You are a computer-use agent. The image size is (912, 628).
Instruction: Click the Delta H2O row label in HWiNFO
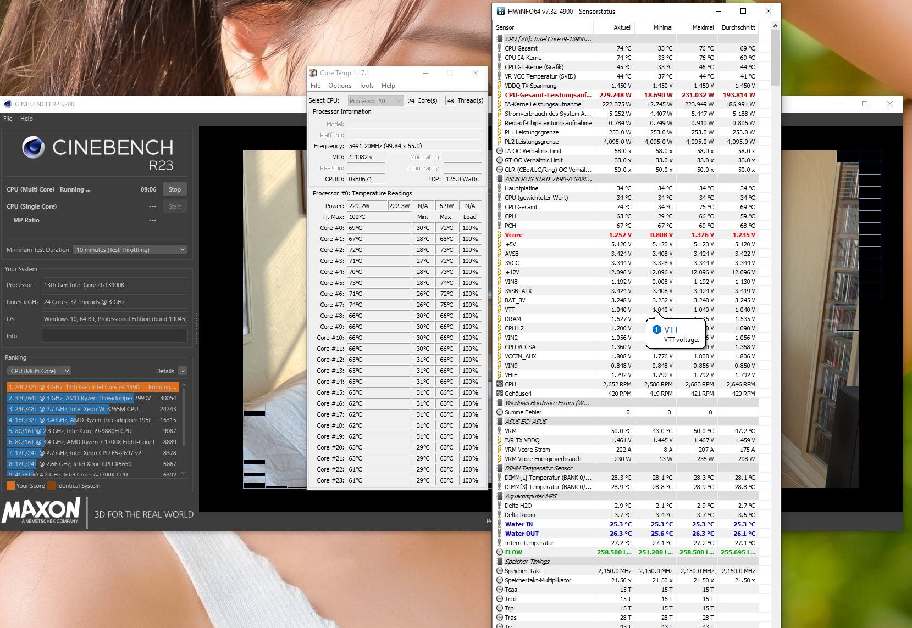pyautogui.click(x=518, y=506)
